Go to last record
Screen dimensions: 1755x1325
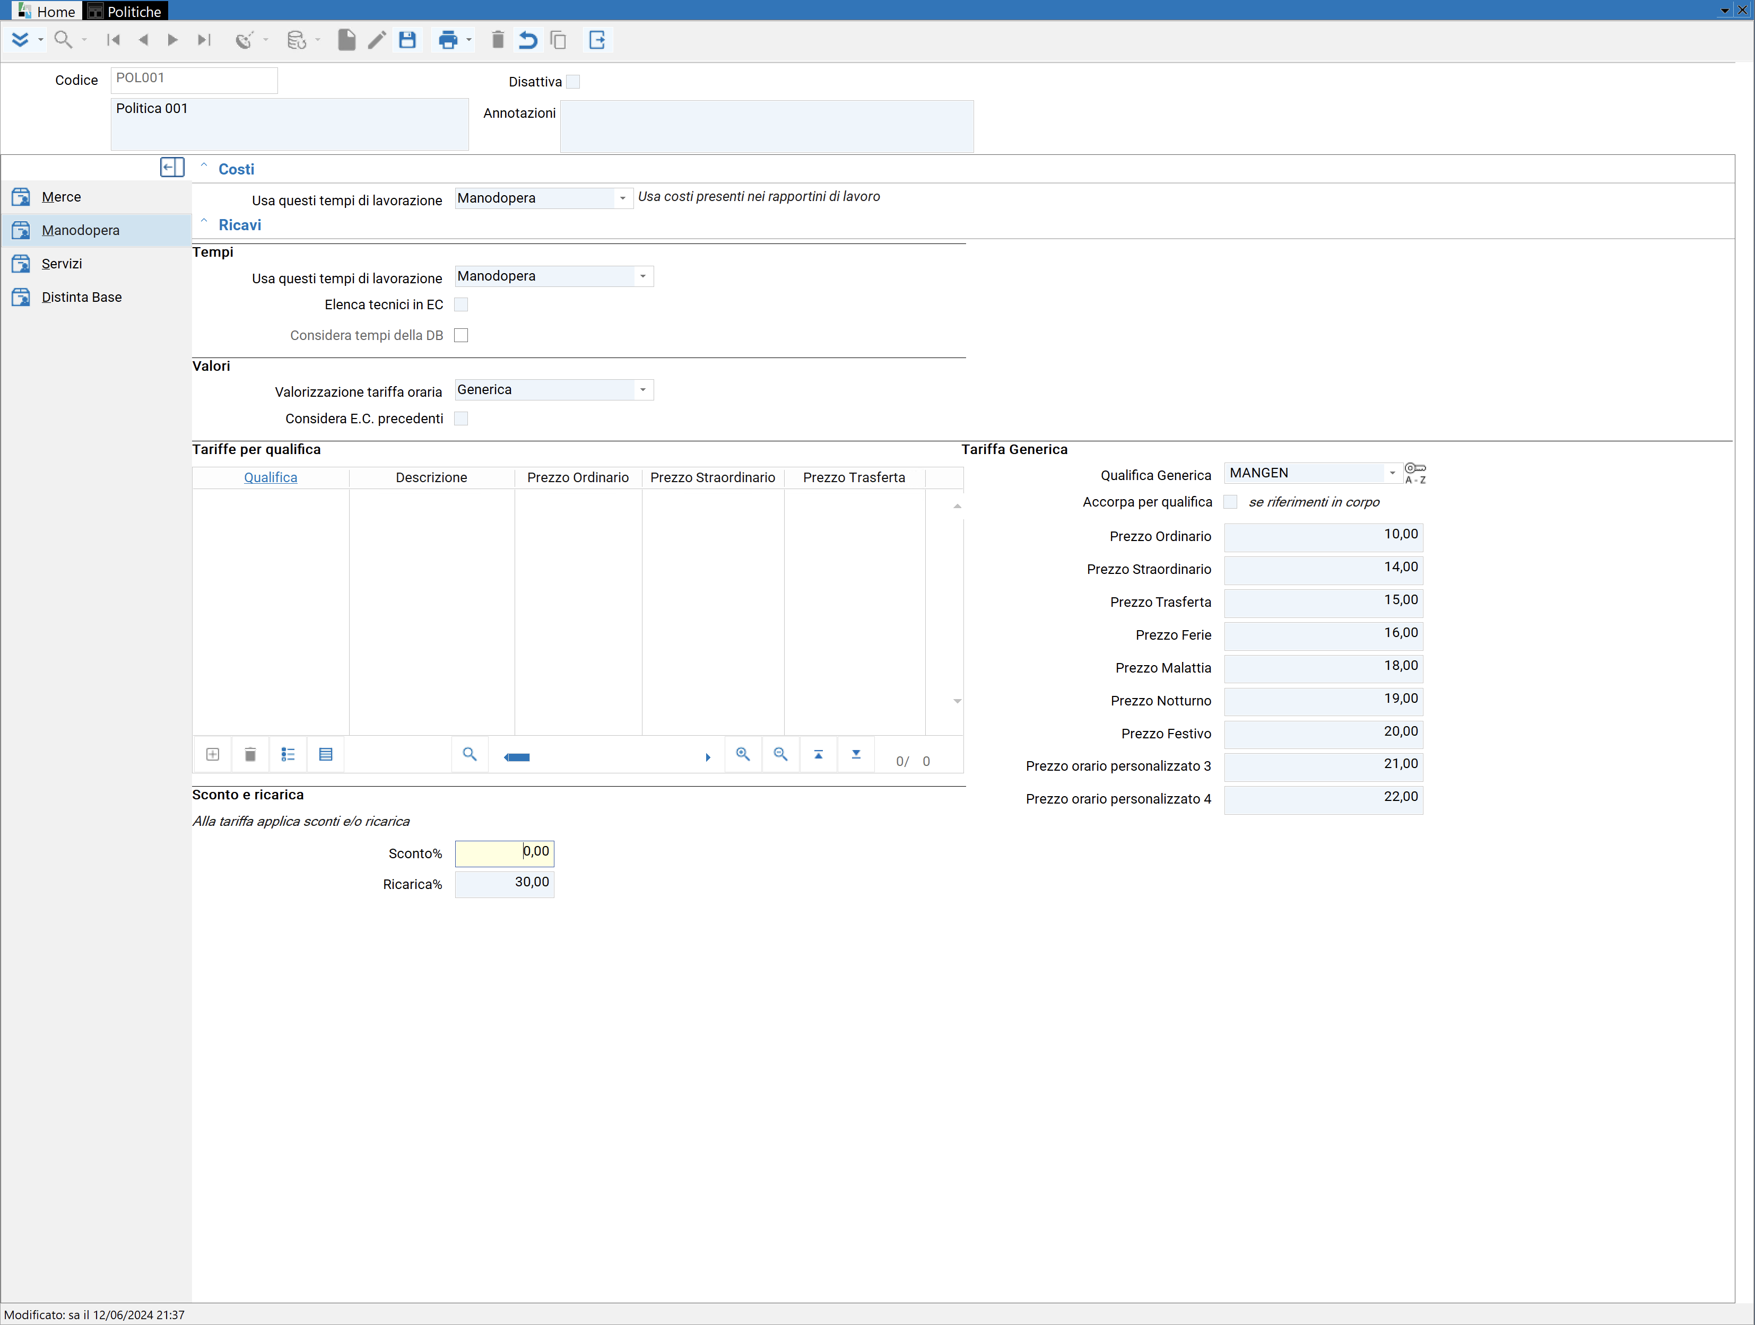204,40
